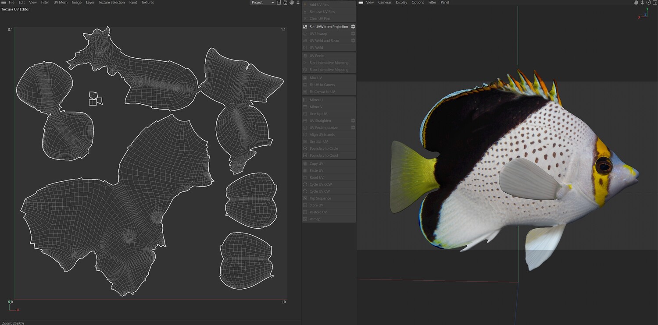Click Cycle UV CCW
Viewport: 658px width, 325px height.
[329, 185]
